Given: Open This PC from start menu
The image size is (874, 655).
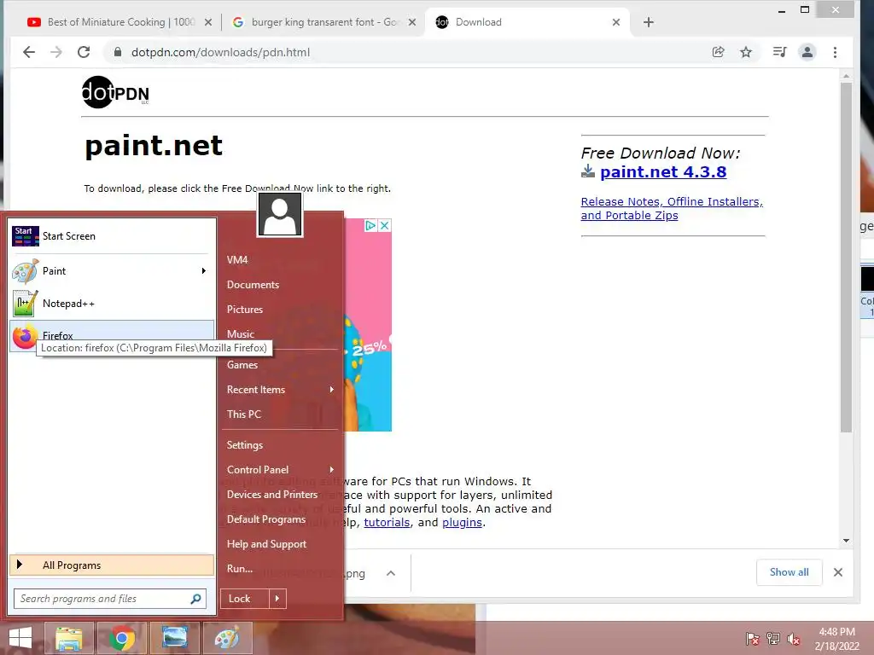Looking at the screenshot, I should pos(243,414).
